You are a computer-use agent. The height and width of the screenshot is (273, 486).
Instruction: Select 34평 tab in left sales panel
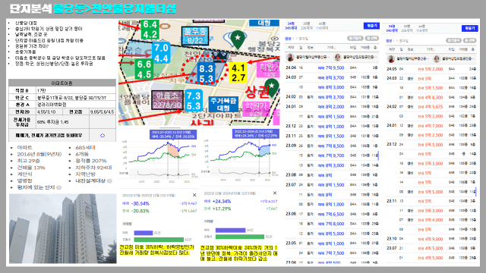click(x=291, y=26)
